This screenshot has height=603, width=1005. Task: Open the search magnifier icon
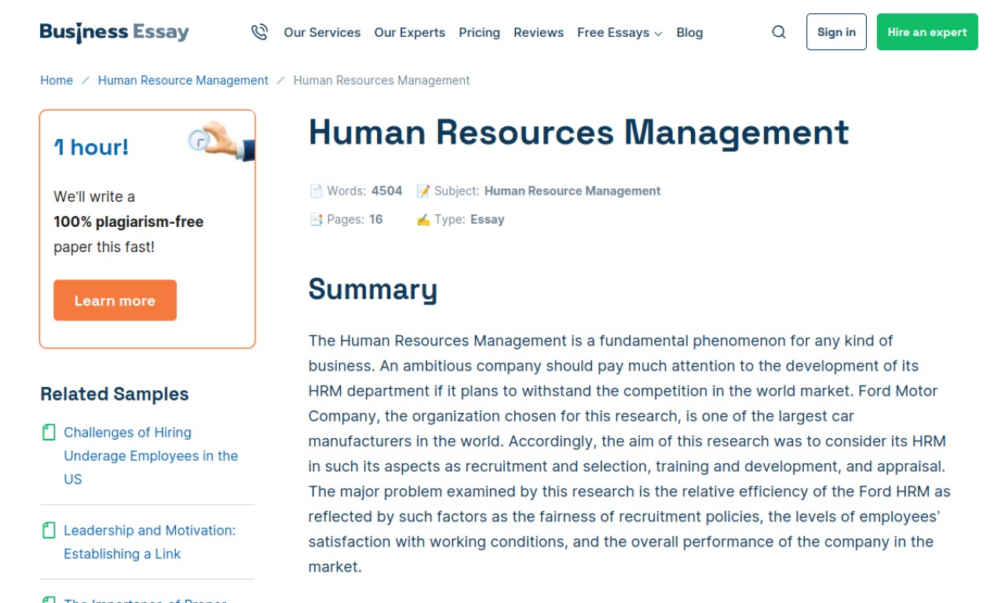779,32
